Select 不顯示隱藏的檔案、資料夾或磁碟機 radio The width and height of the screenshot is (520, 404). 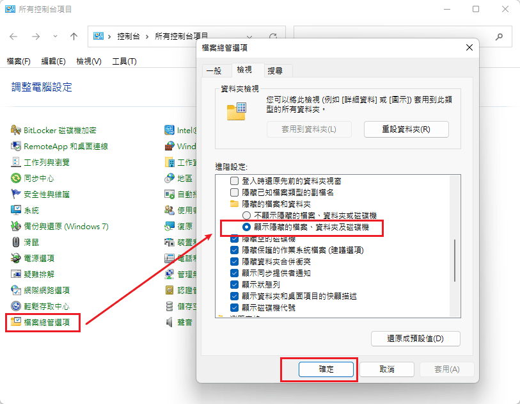click(x=246, y=215)
